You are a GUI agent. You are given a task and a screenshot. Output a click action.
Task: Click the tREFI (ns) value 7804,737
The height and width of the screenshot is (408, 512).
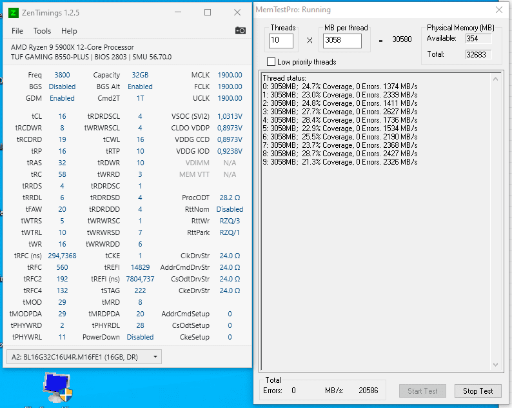coord(140,279)
